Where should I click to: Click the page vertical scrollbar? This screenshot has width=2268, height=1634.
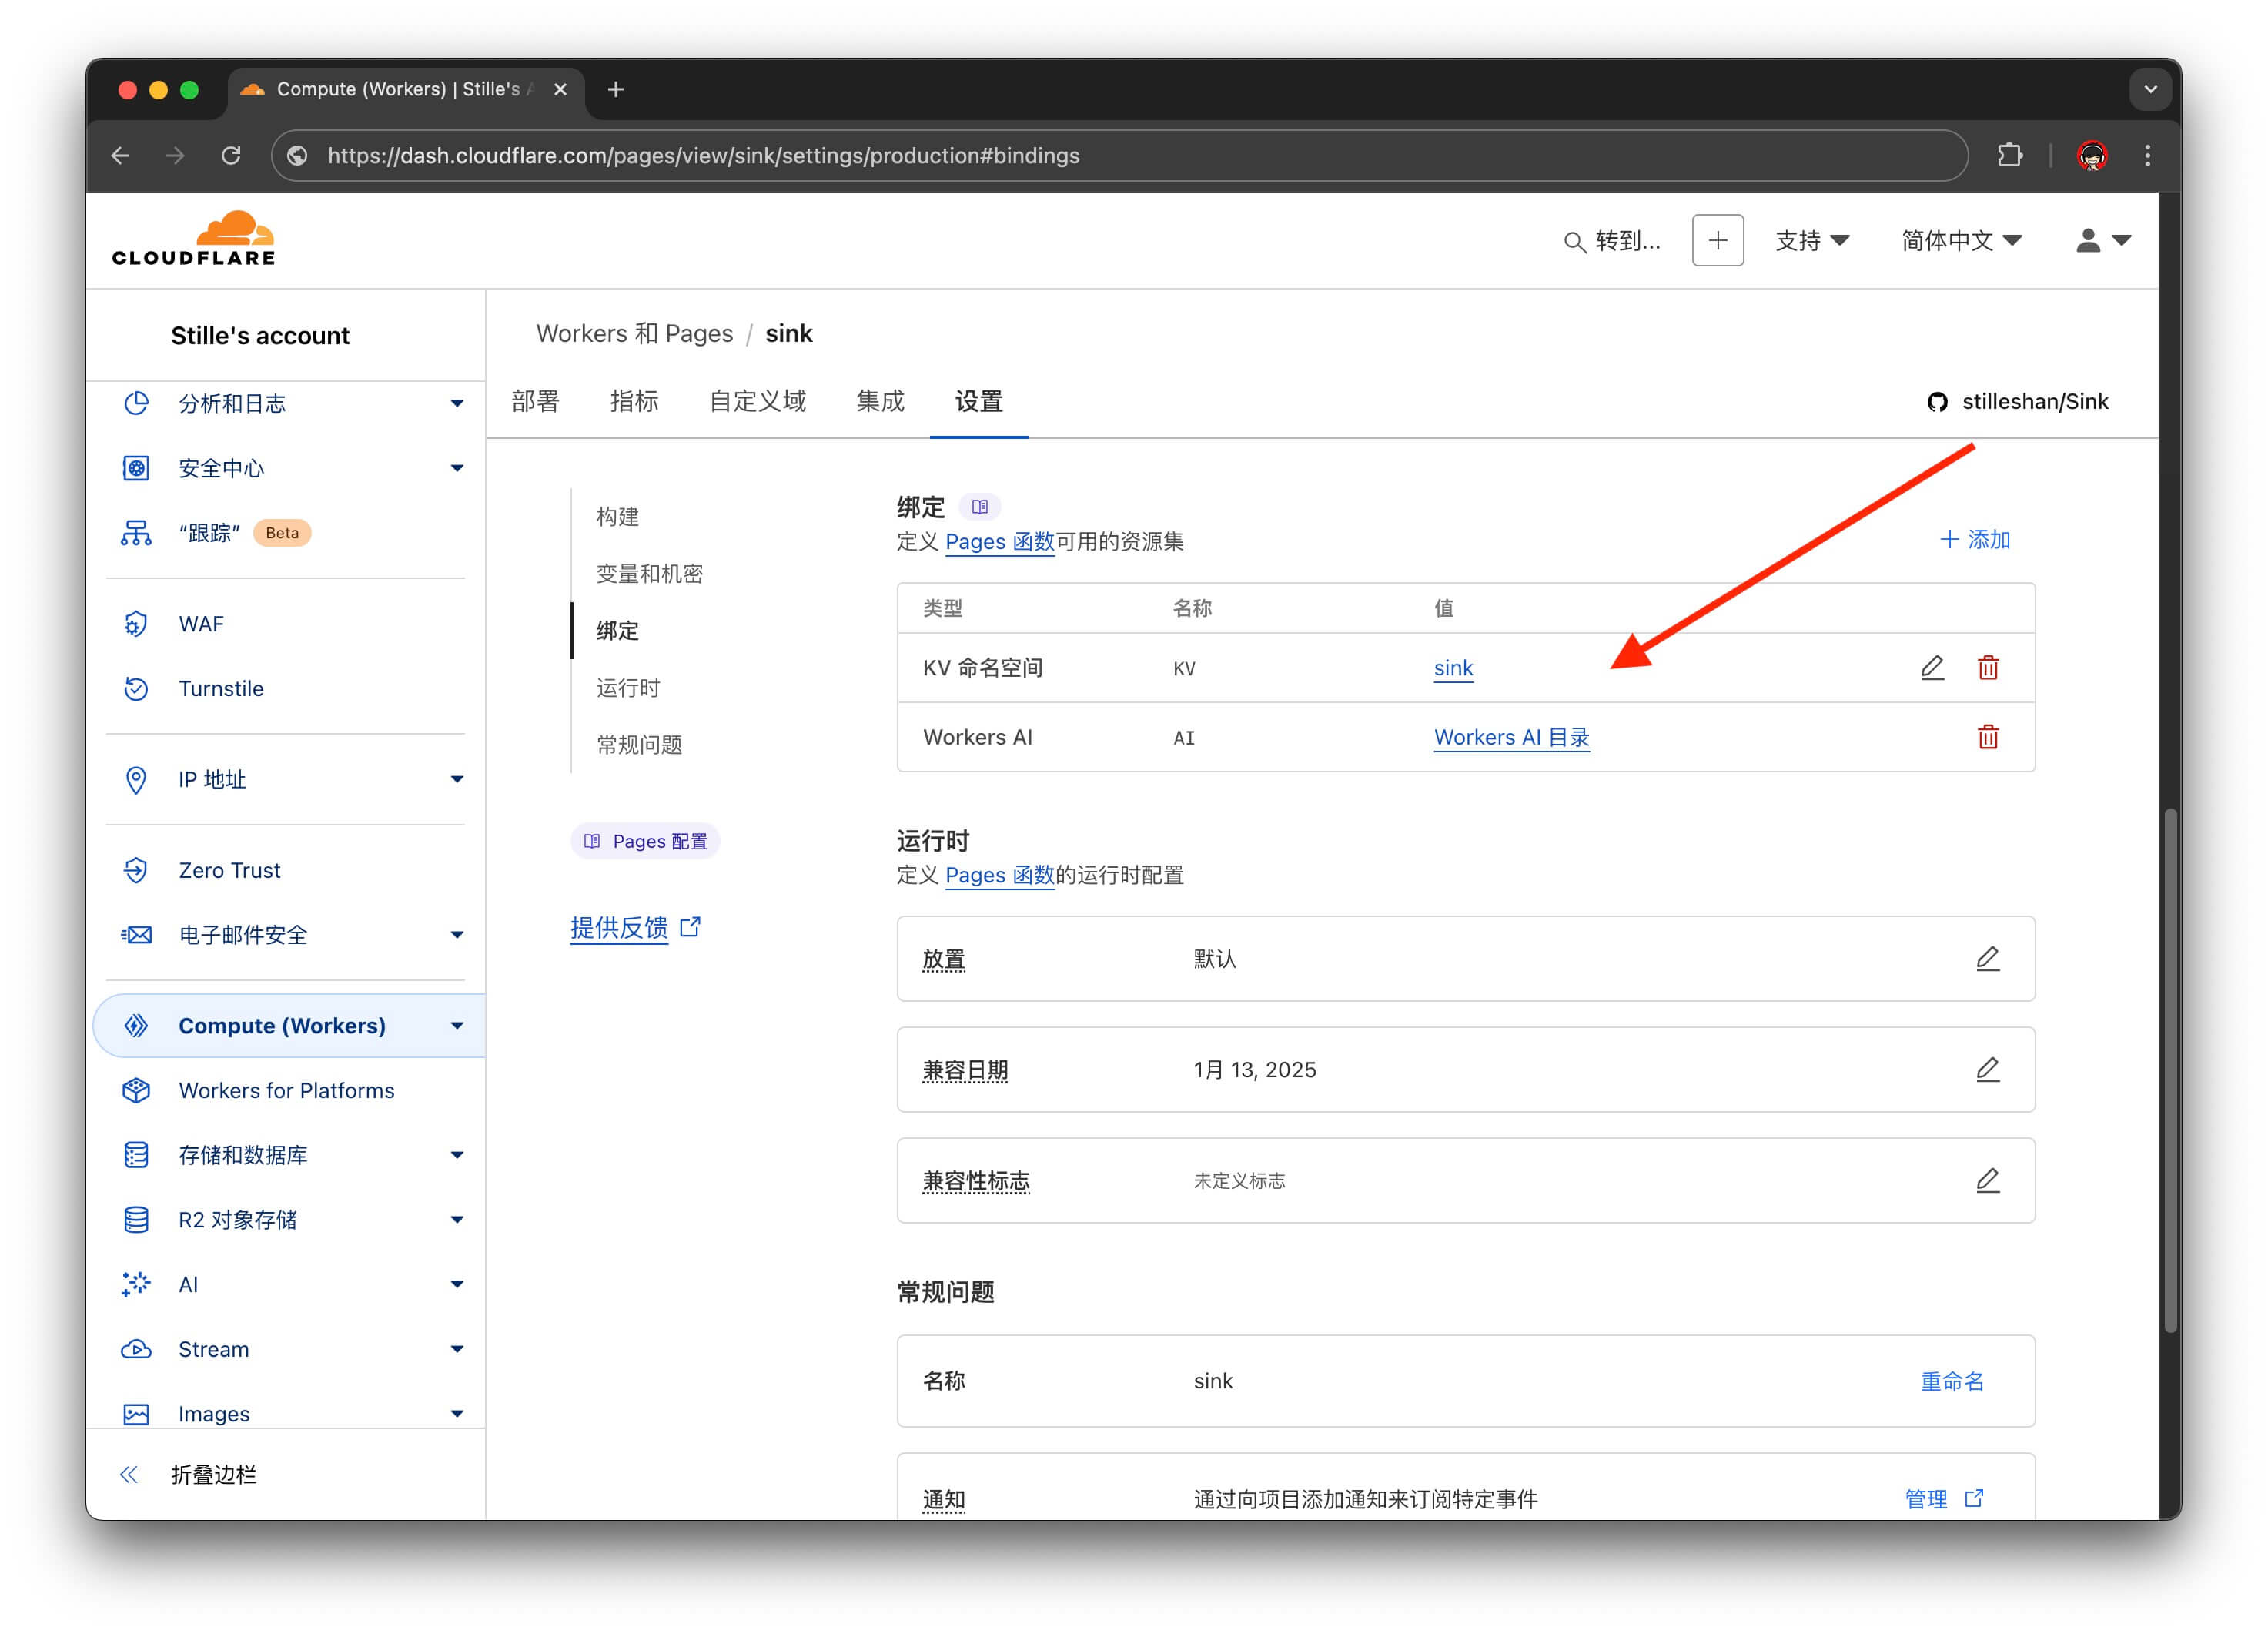pos(2170,1070)
